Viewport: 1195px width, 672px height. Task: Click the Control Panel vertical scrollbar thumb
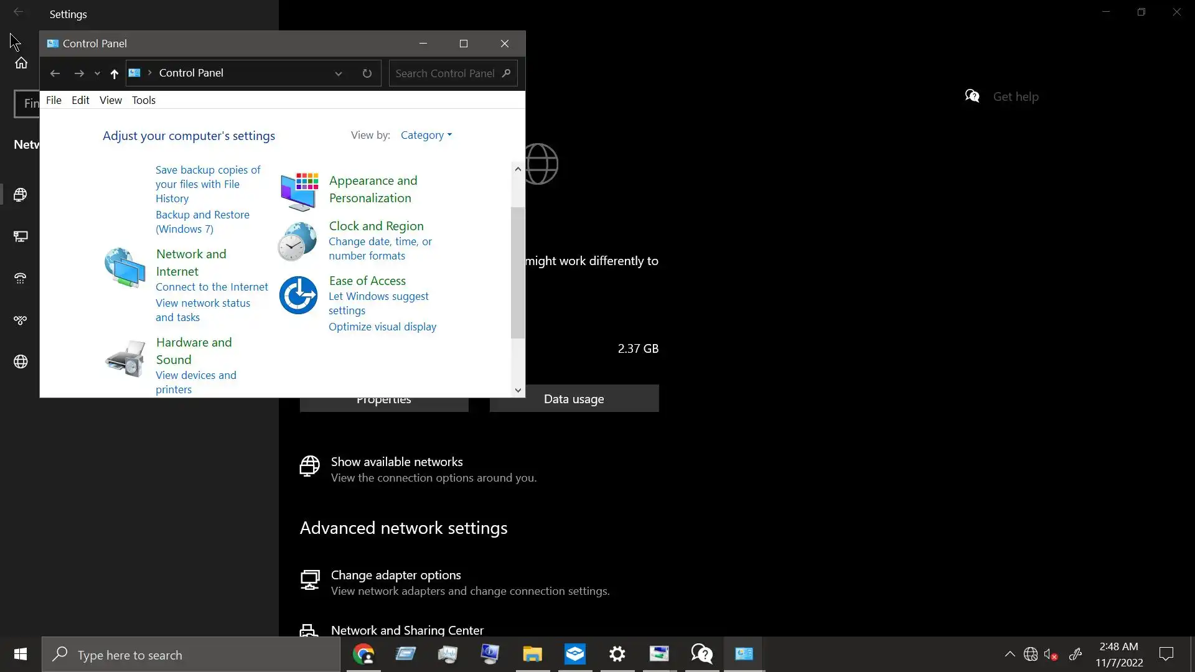coord(517,274)
